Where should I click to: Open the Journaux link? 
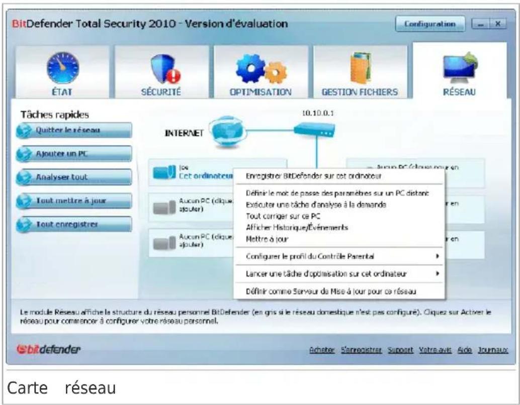point(493,350)
